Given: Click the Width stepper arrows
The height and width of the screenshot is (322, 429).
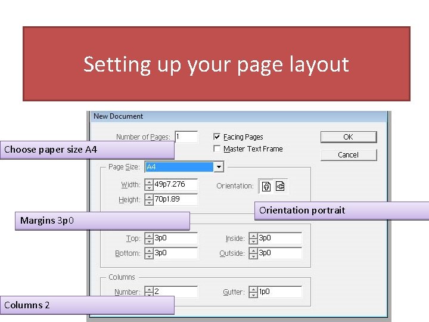Looking at the screenshot, I should click(149, 184).
